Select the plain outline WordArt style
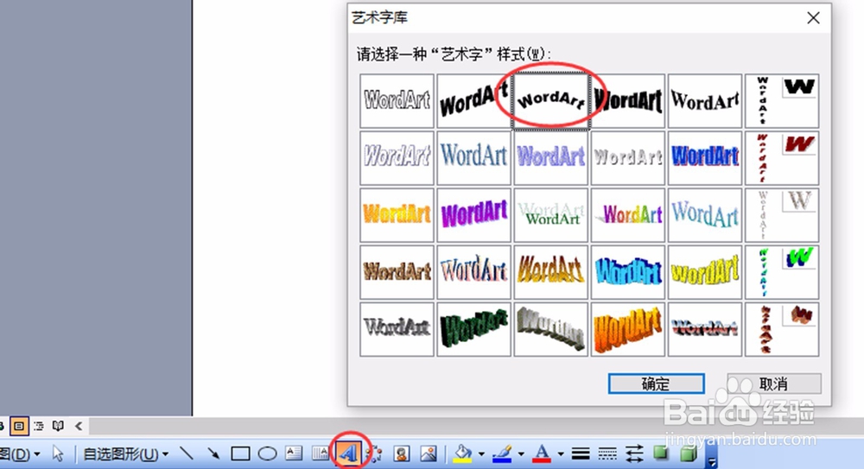864x469 pixels. pyautogui.click(x=397, y=101)
